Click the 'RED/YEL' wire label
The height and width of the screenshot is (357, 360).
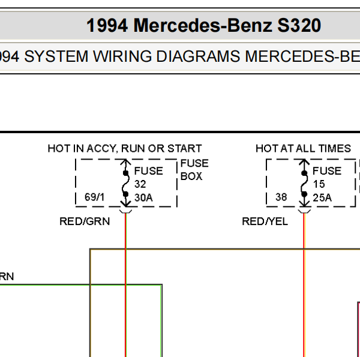click(265, 221)
